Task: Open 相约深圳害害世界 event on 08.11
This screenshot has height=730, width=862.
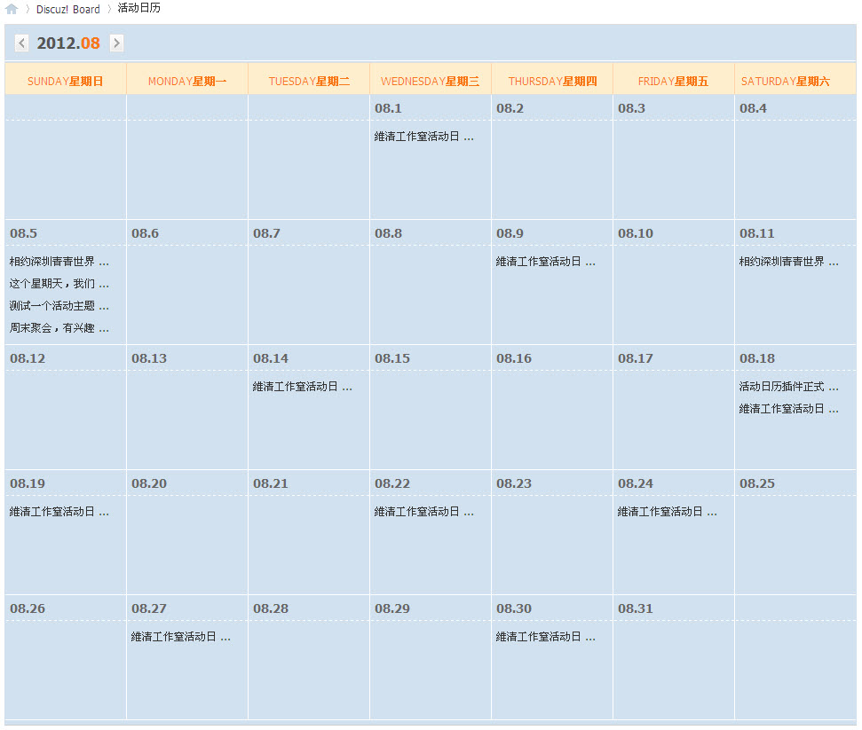Action: click(x=789, y=262)
